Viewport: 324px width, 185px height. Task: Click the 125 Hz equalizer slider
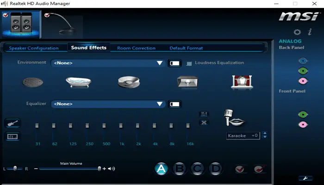pyautogui.click(x=70, y=125)
